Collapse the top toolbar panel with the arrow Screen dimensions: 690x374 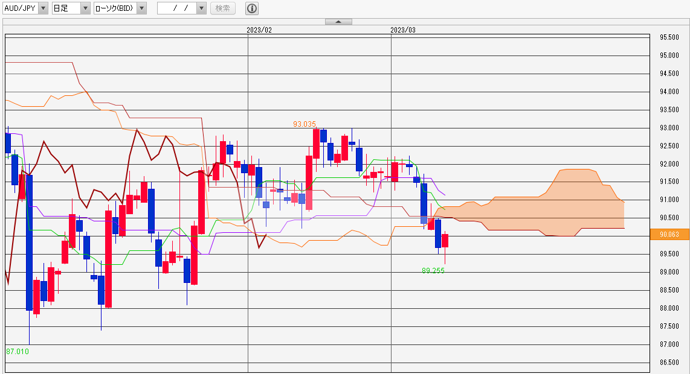tap(338, 22)
